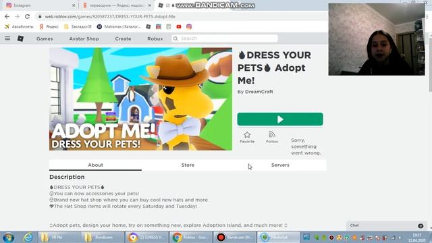Open the YouTube bookmark icon

click(x=179, y=27)
